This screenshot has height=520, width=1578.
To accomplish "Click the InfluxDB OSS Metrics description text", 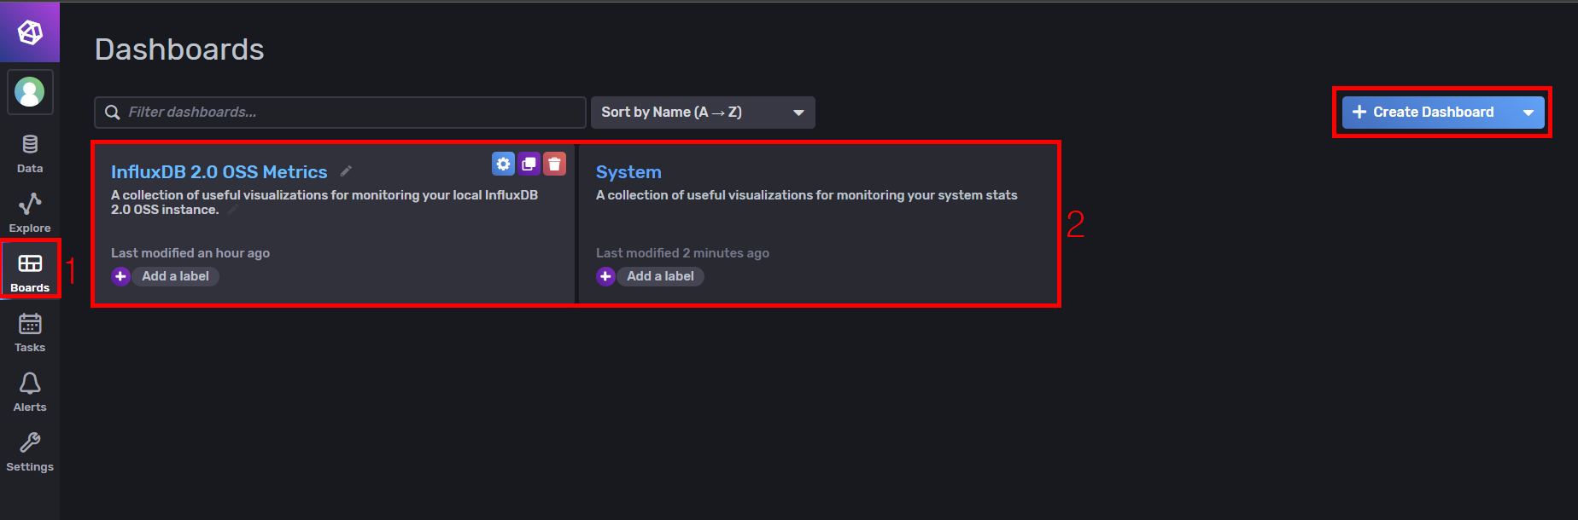I will coord(324,202).
